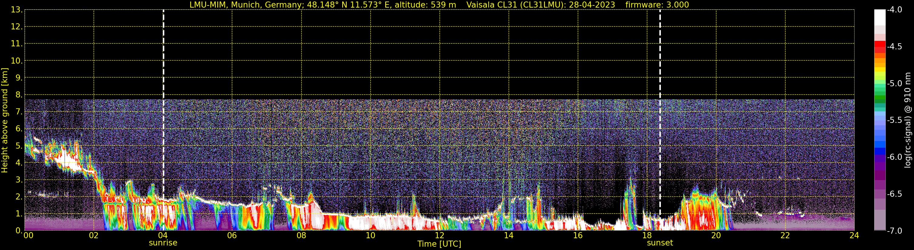Click the white top segment of the colorbar
The width and height of the screenshot is (914, 250).
(879, 17)
